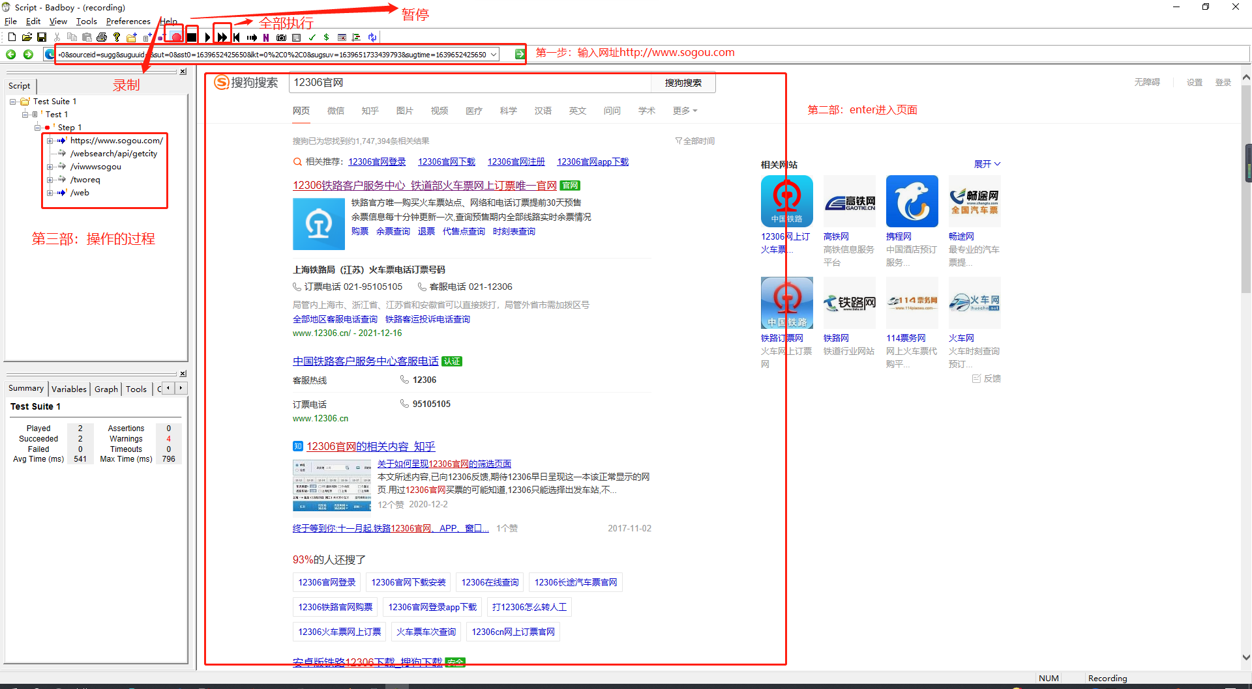The width and height of the screenshot is (1252, 689).
Task: Click the green browser Back arrow
Action: [11, 54]
